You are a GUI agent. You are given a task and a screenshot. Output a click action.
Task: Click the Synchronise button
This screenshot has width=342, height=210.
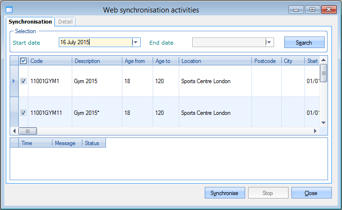click(x=224, y=193)
